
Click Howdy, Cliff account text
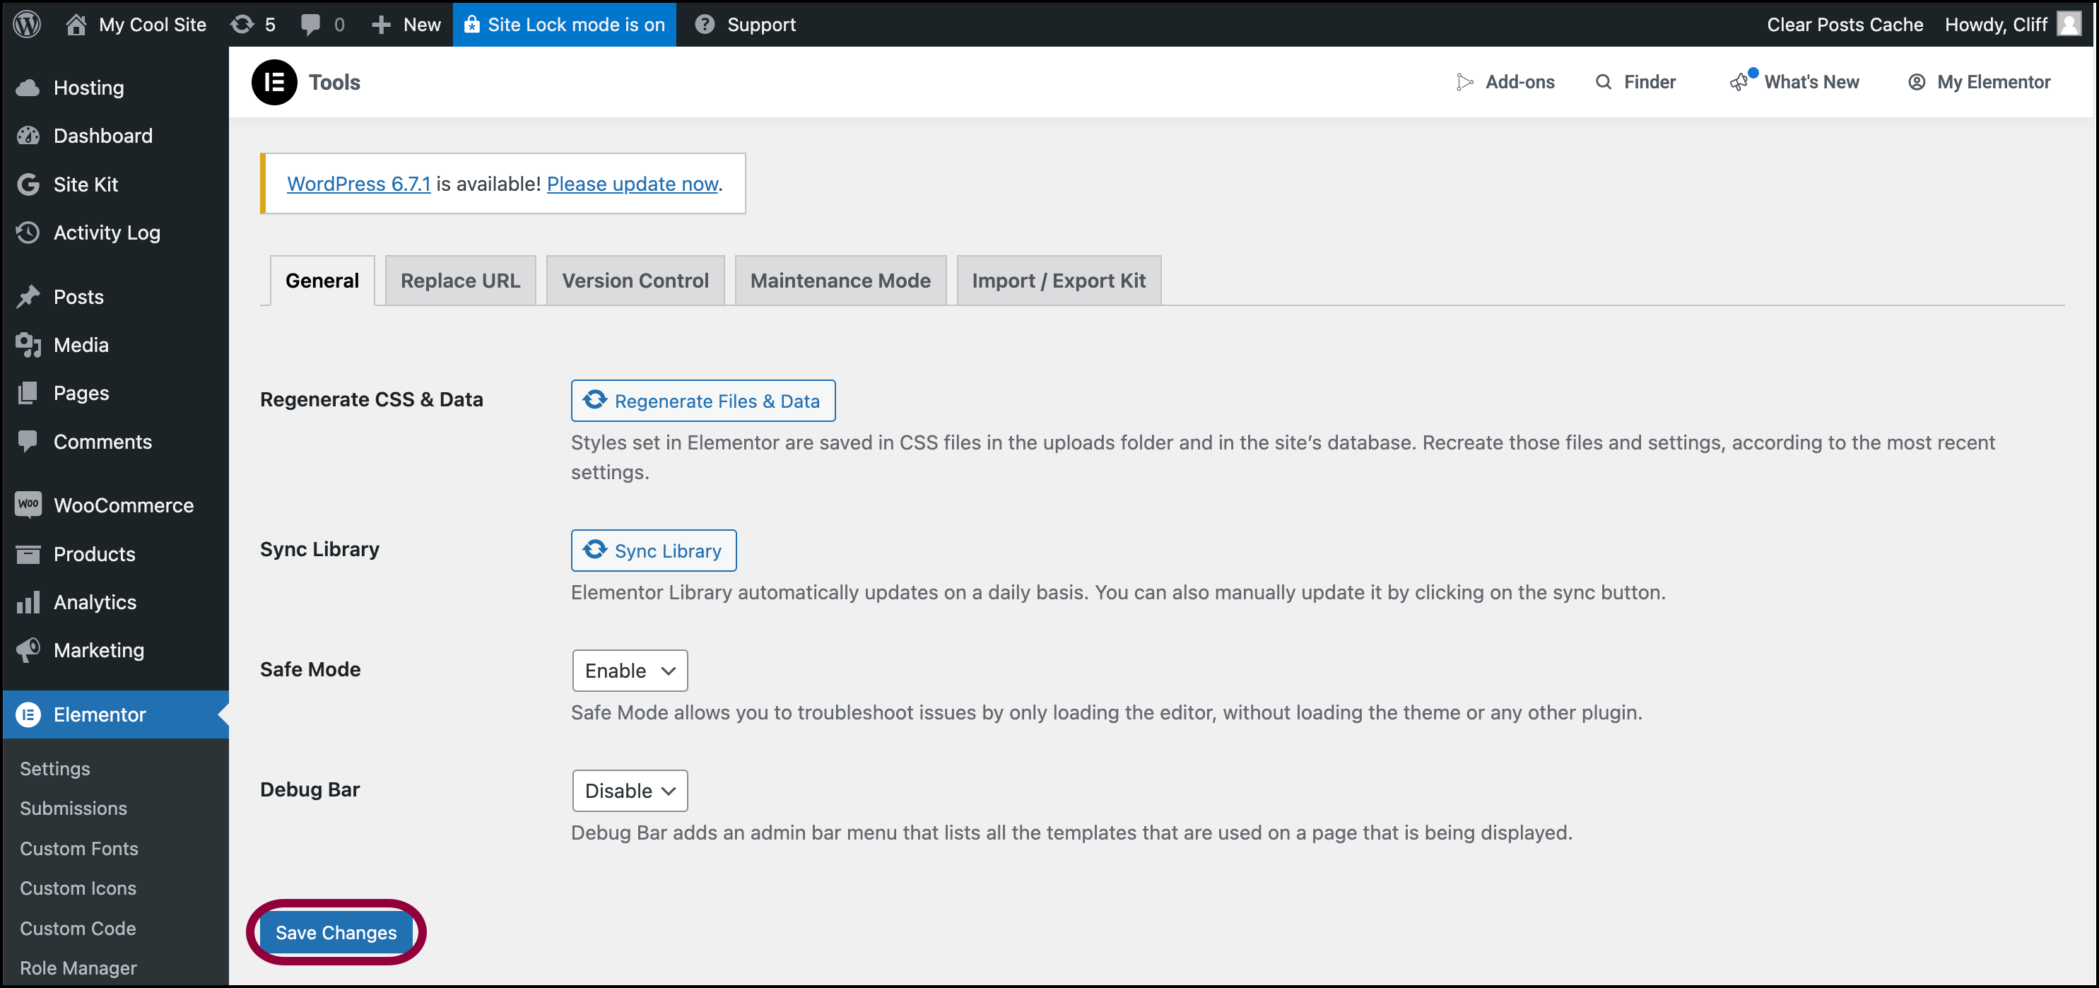[1996, 25]
